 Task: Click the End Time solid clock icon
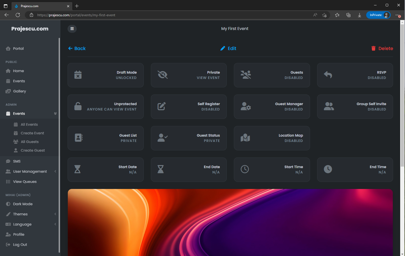(x=328, y=169)
